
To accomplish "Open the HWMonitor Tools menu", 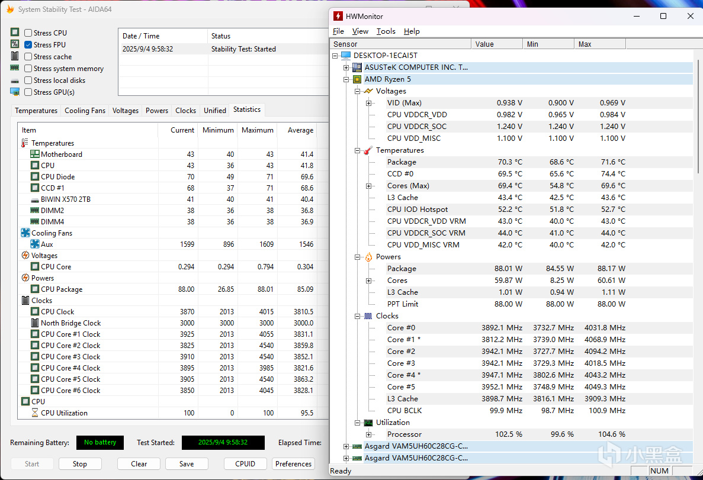I will pos(386,31).
